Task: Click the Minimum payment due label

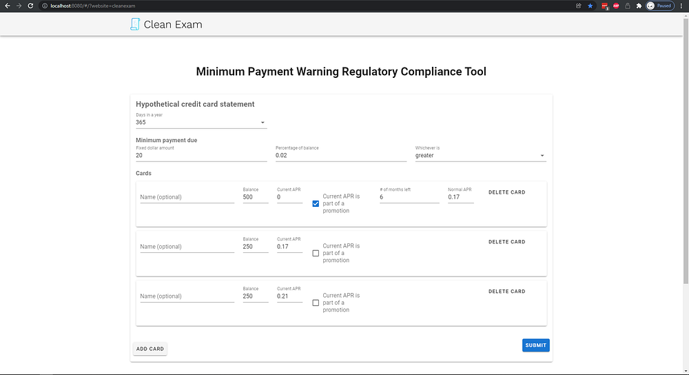Action: [x=167, y=140]
